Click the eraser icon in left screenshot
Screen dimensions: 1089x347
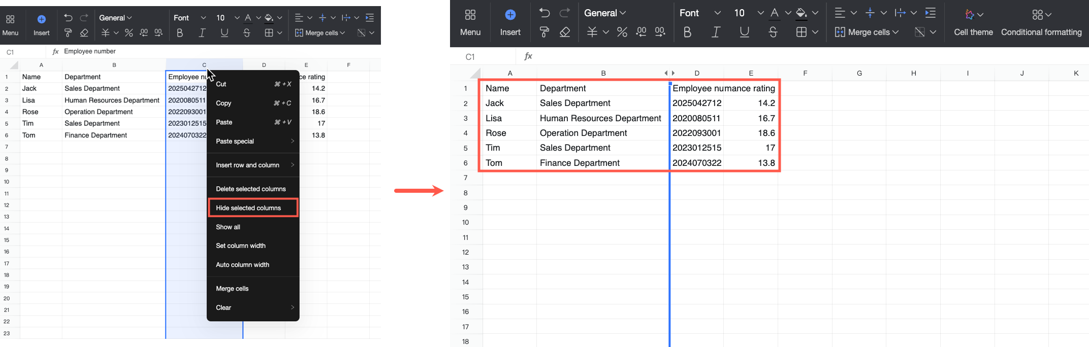(x=84, y=33)
